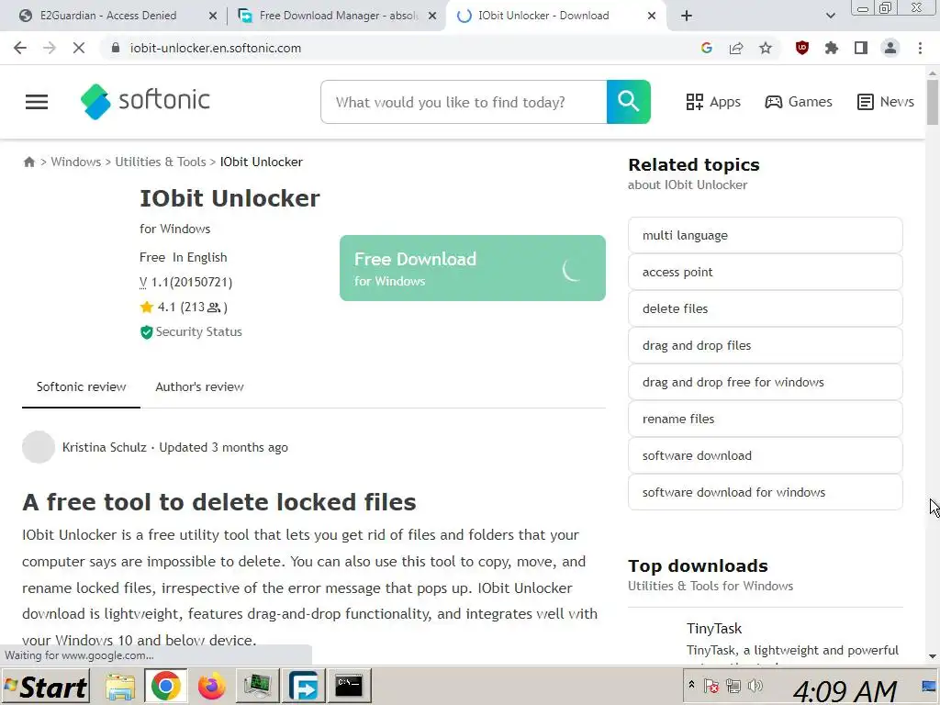The width and height of the screenshot is (940, 705).
Task: Click the Softonic logo
Action: (145, 101)
